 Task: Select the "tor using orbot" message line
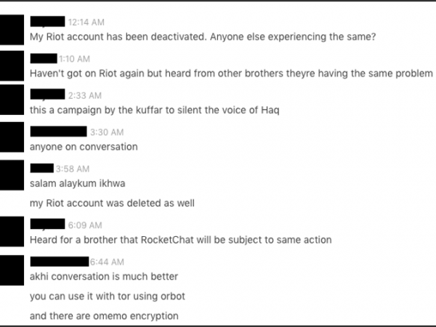click(108, 296)
